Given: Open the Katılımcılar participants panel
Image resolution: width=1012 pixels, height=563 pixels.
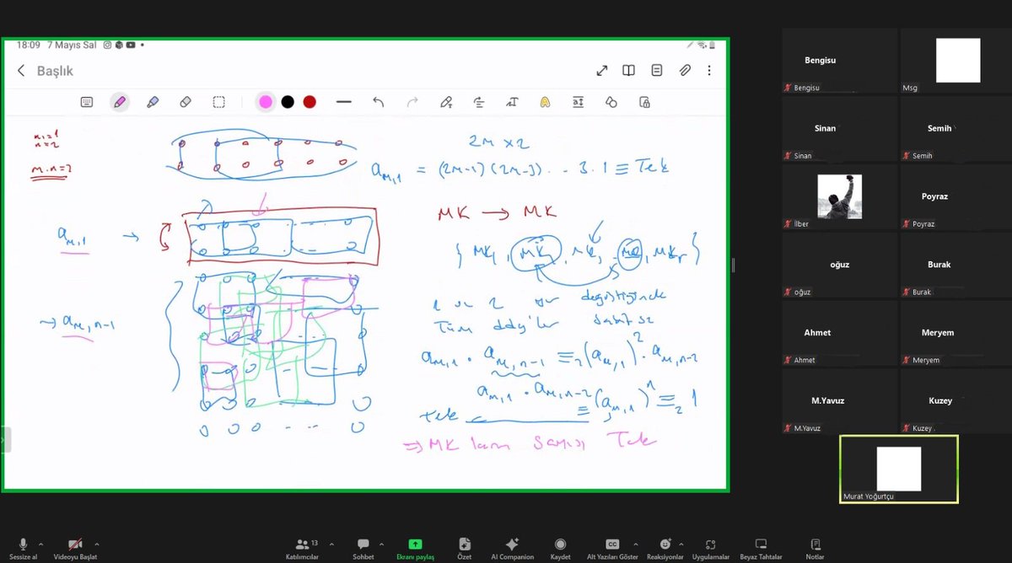Looking at the screenshot, I should pos(302,549).
